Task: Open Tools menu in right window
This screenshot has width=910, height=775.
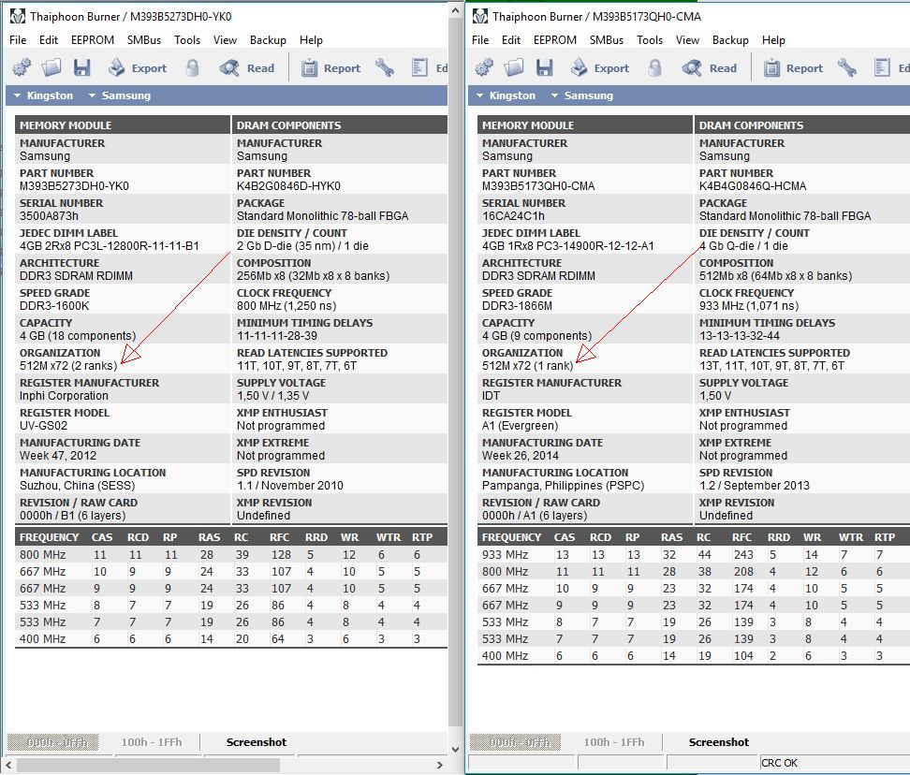Action: point(650,40)
